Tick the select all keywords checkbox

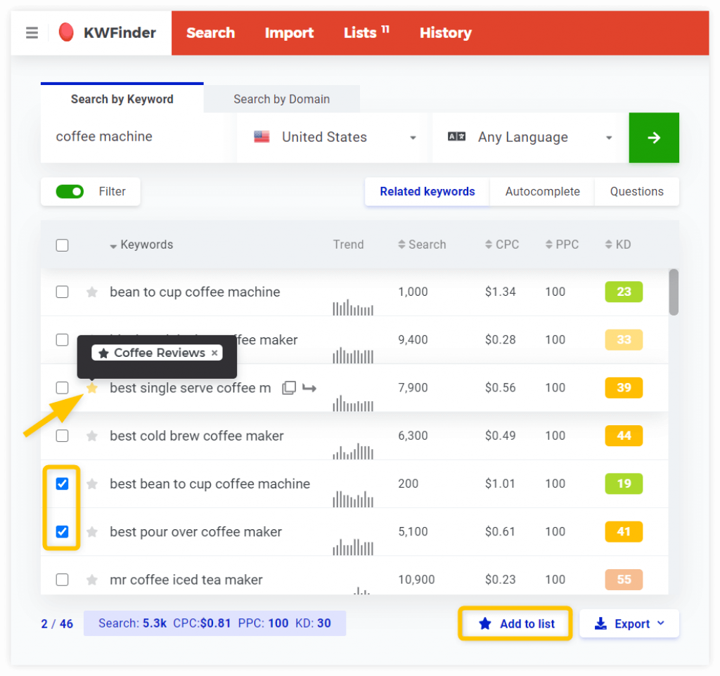pyautogui.click(x=63, y=245)
